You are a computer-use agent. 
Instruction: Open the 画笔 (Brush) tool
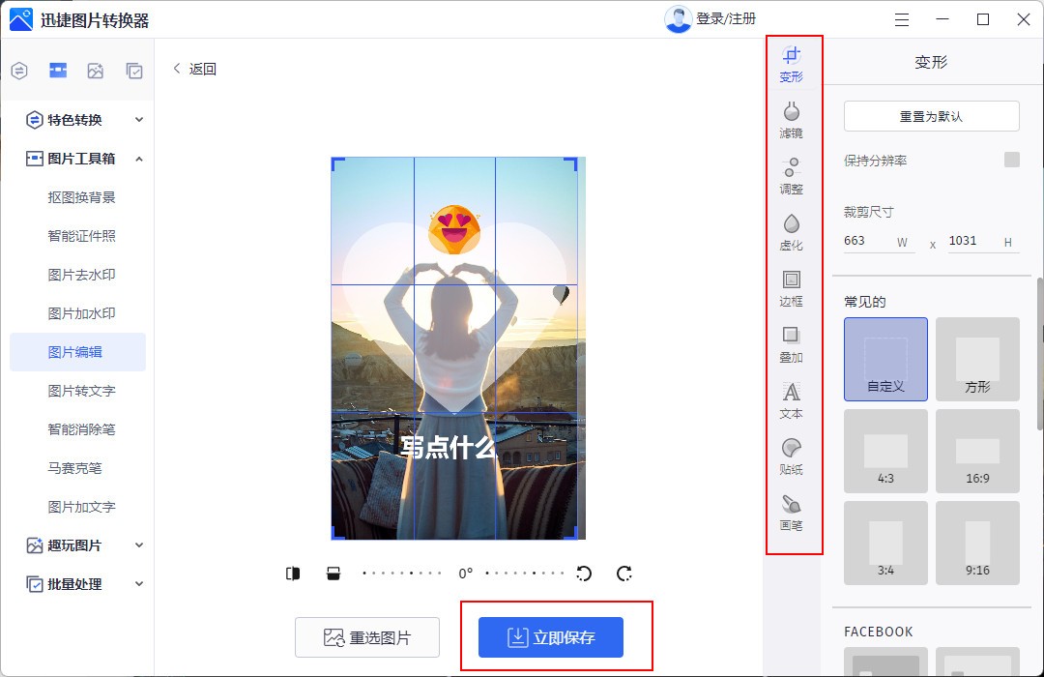791,513
